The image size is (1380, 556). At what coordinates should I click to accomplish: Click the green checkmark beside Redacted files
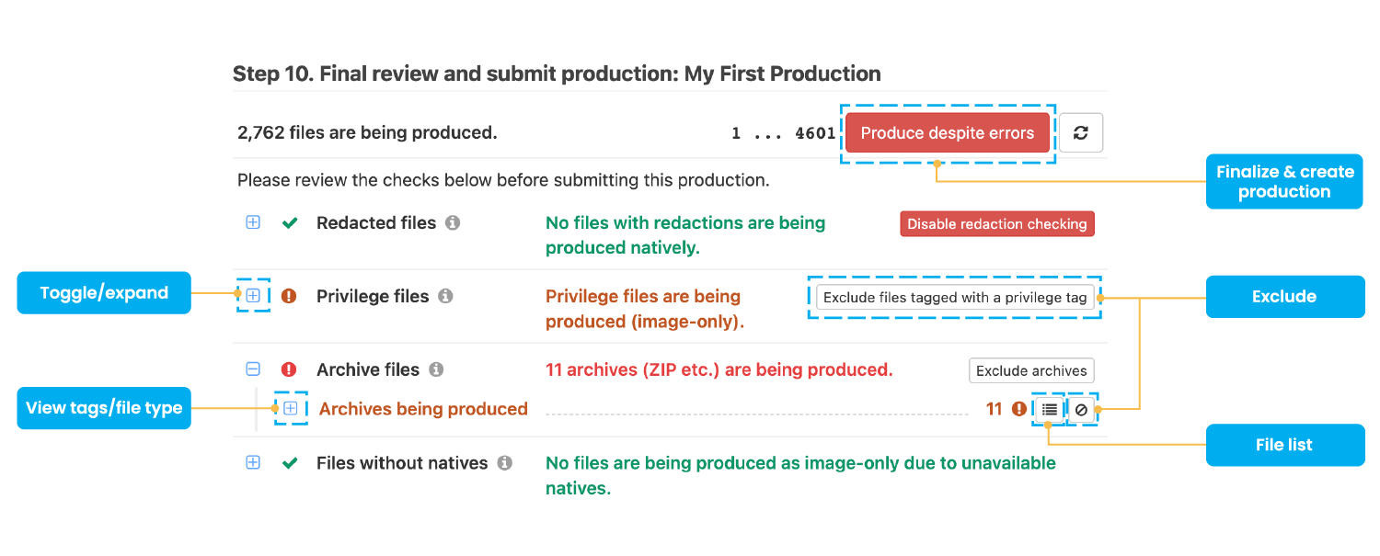click(289, 222)
